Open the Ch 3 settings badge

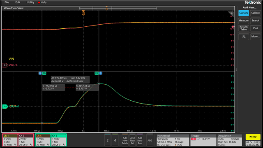tap(26, 140)
